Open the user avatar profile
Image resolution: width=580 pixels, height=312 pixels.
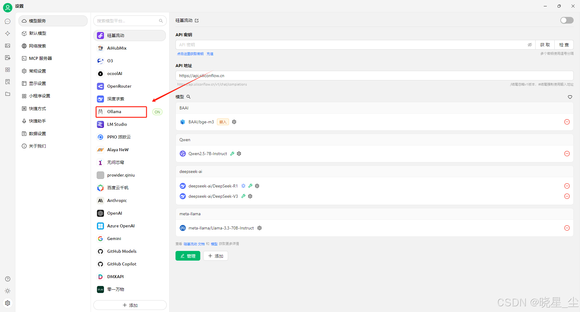(x=8, y=8)
